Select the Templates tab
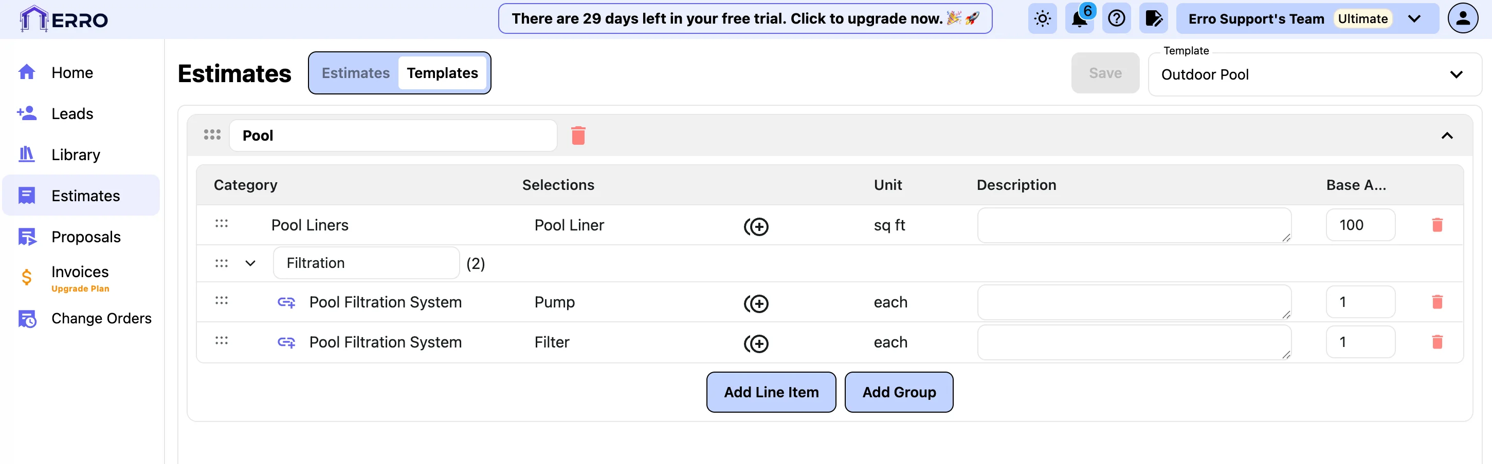Image resolution: width=1492 pixels, height=464 pixels. [x=442, y=73]
